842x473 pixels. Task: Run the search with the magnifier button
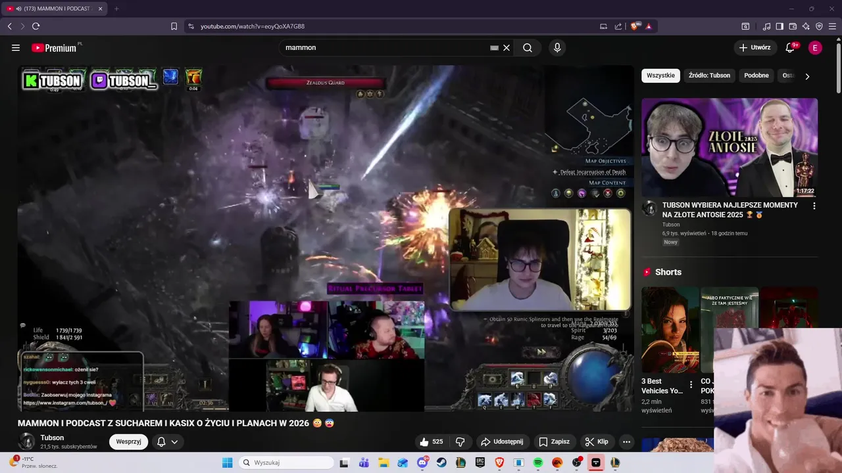click(x=528, y=48)
